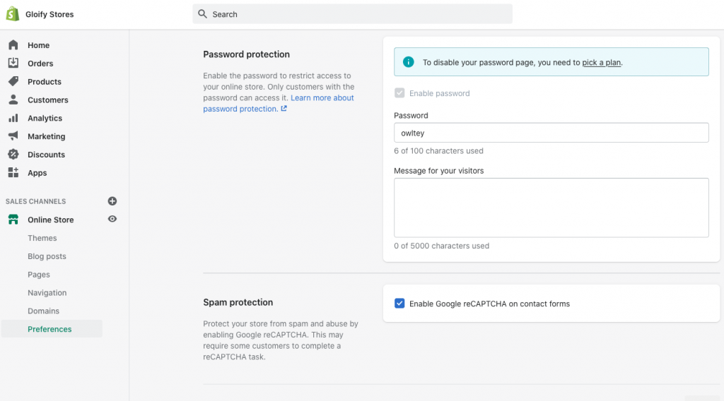Uncheck Enable Google reCAPTCHA checkbox

tap(399, 304)
